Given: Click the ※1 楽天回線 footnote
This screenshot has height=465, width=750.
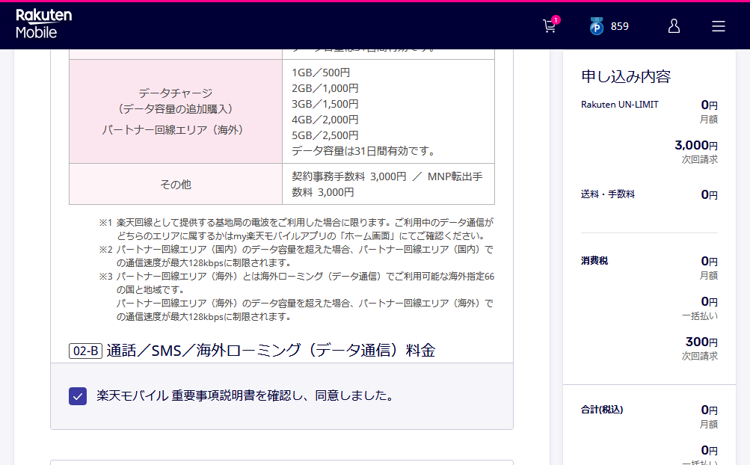Looking at the screenshot, I should tap(297, 230).
